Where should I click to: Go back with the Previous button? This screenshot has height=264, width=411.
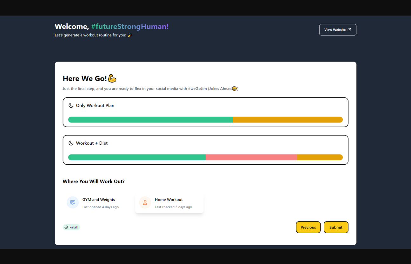coord(308,227)
